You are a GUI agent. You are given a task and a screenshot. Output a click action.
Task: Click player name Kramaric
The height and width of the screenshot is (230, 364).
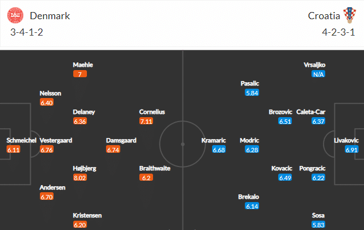point(213,140)
